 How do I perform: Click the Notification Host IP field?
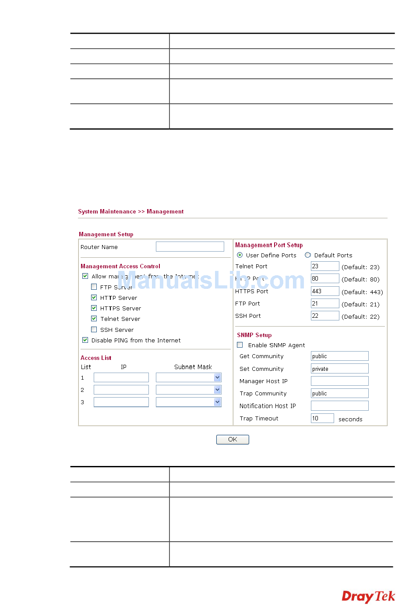(x=340, y=405)
